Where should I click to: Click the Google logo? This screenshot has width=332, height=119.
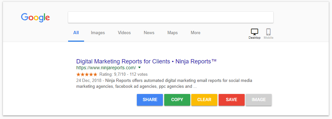(x=36, y=18)
